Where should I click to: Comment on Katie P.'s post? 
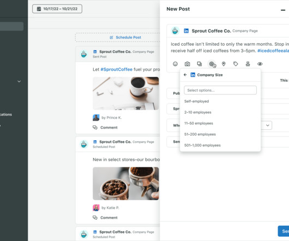[x=105, y=218]
